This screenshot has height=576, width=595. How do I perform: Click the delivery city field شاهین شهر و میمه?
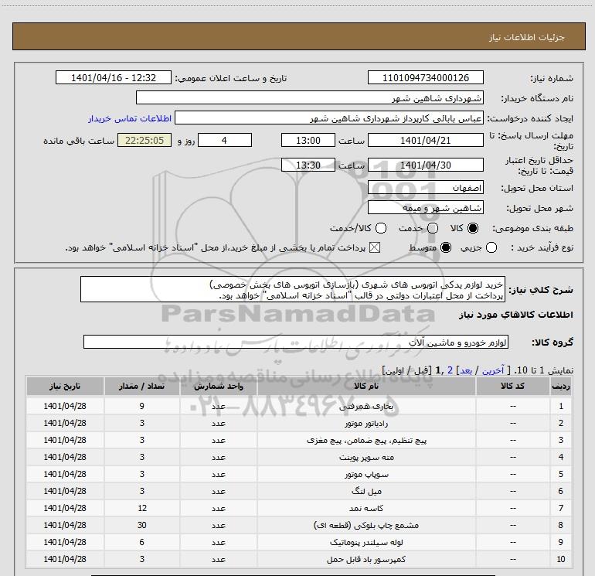pyautogui.click(x=425, y=208)
